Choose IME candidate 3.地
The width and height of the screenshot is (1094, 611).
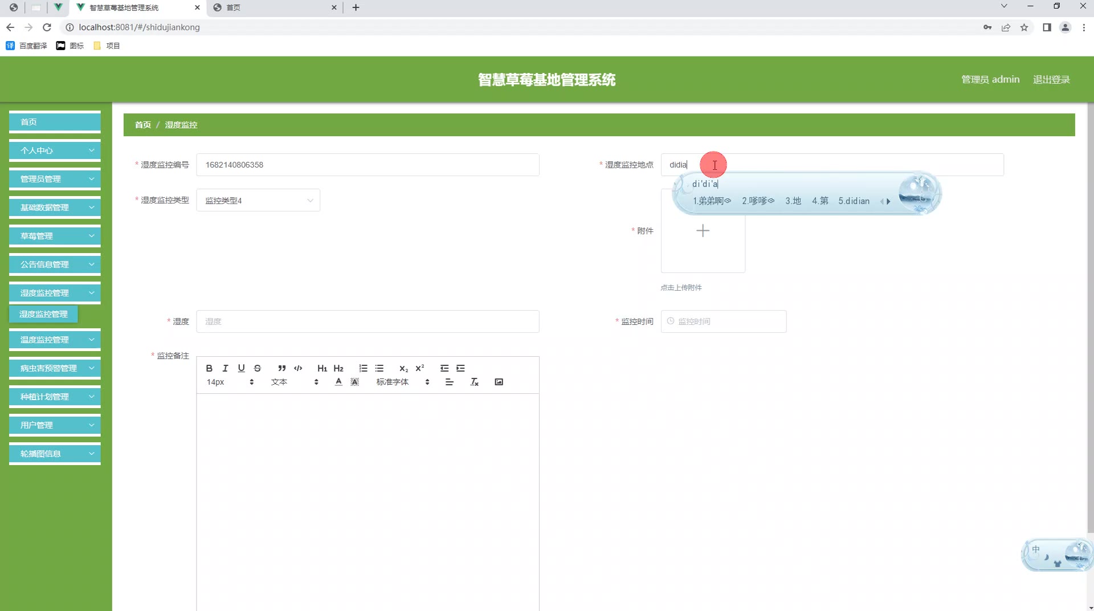pos(793,201)
